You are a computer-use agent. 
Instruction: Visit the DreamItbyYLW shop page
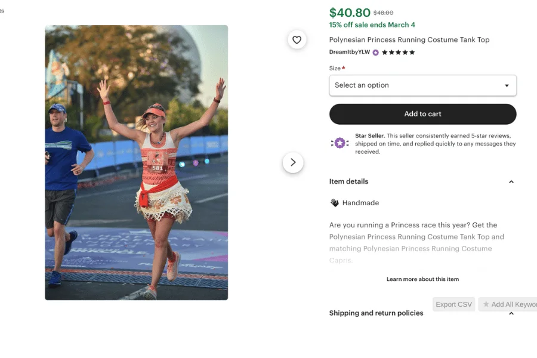tap(349, 53)
